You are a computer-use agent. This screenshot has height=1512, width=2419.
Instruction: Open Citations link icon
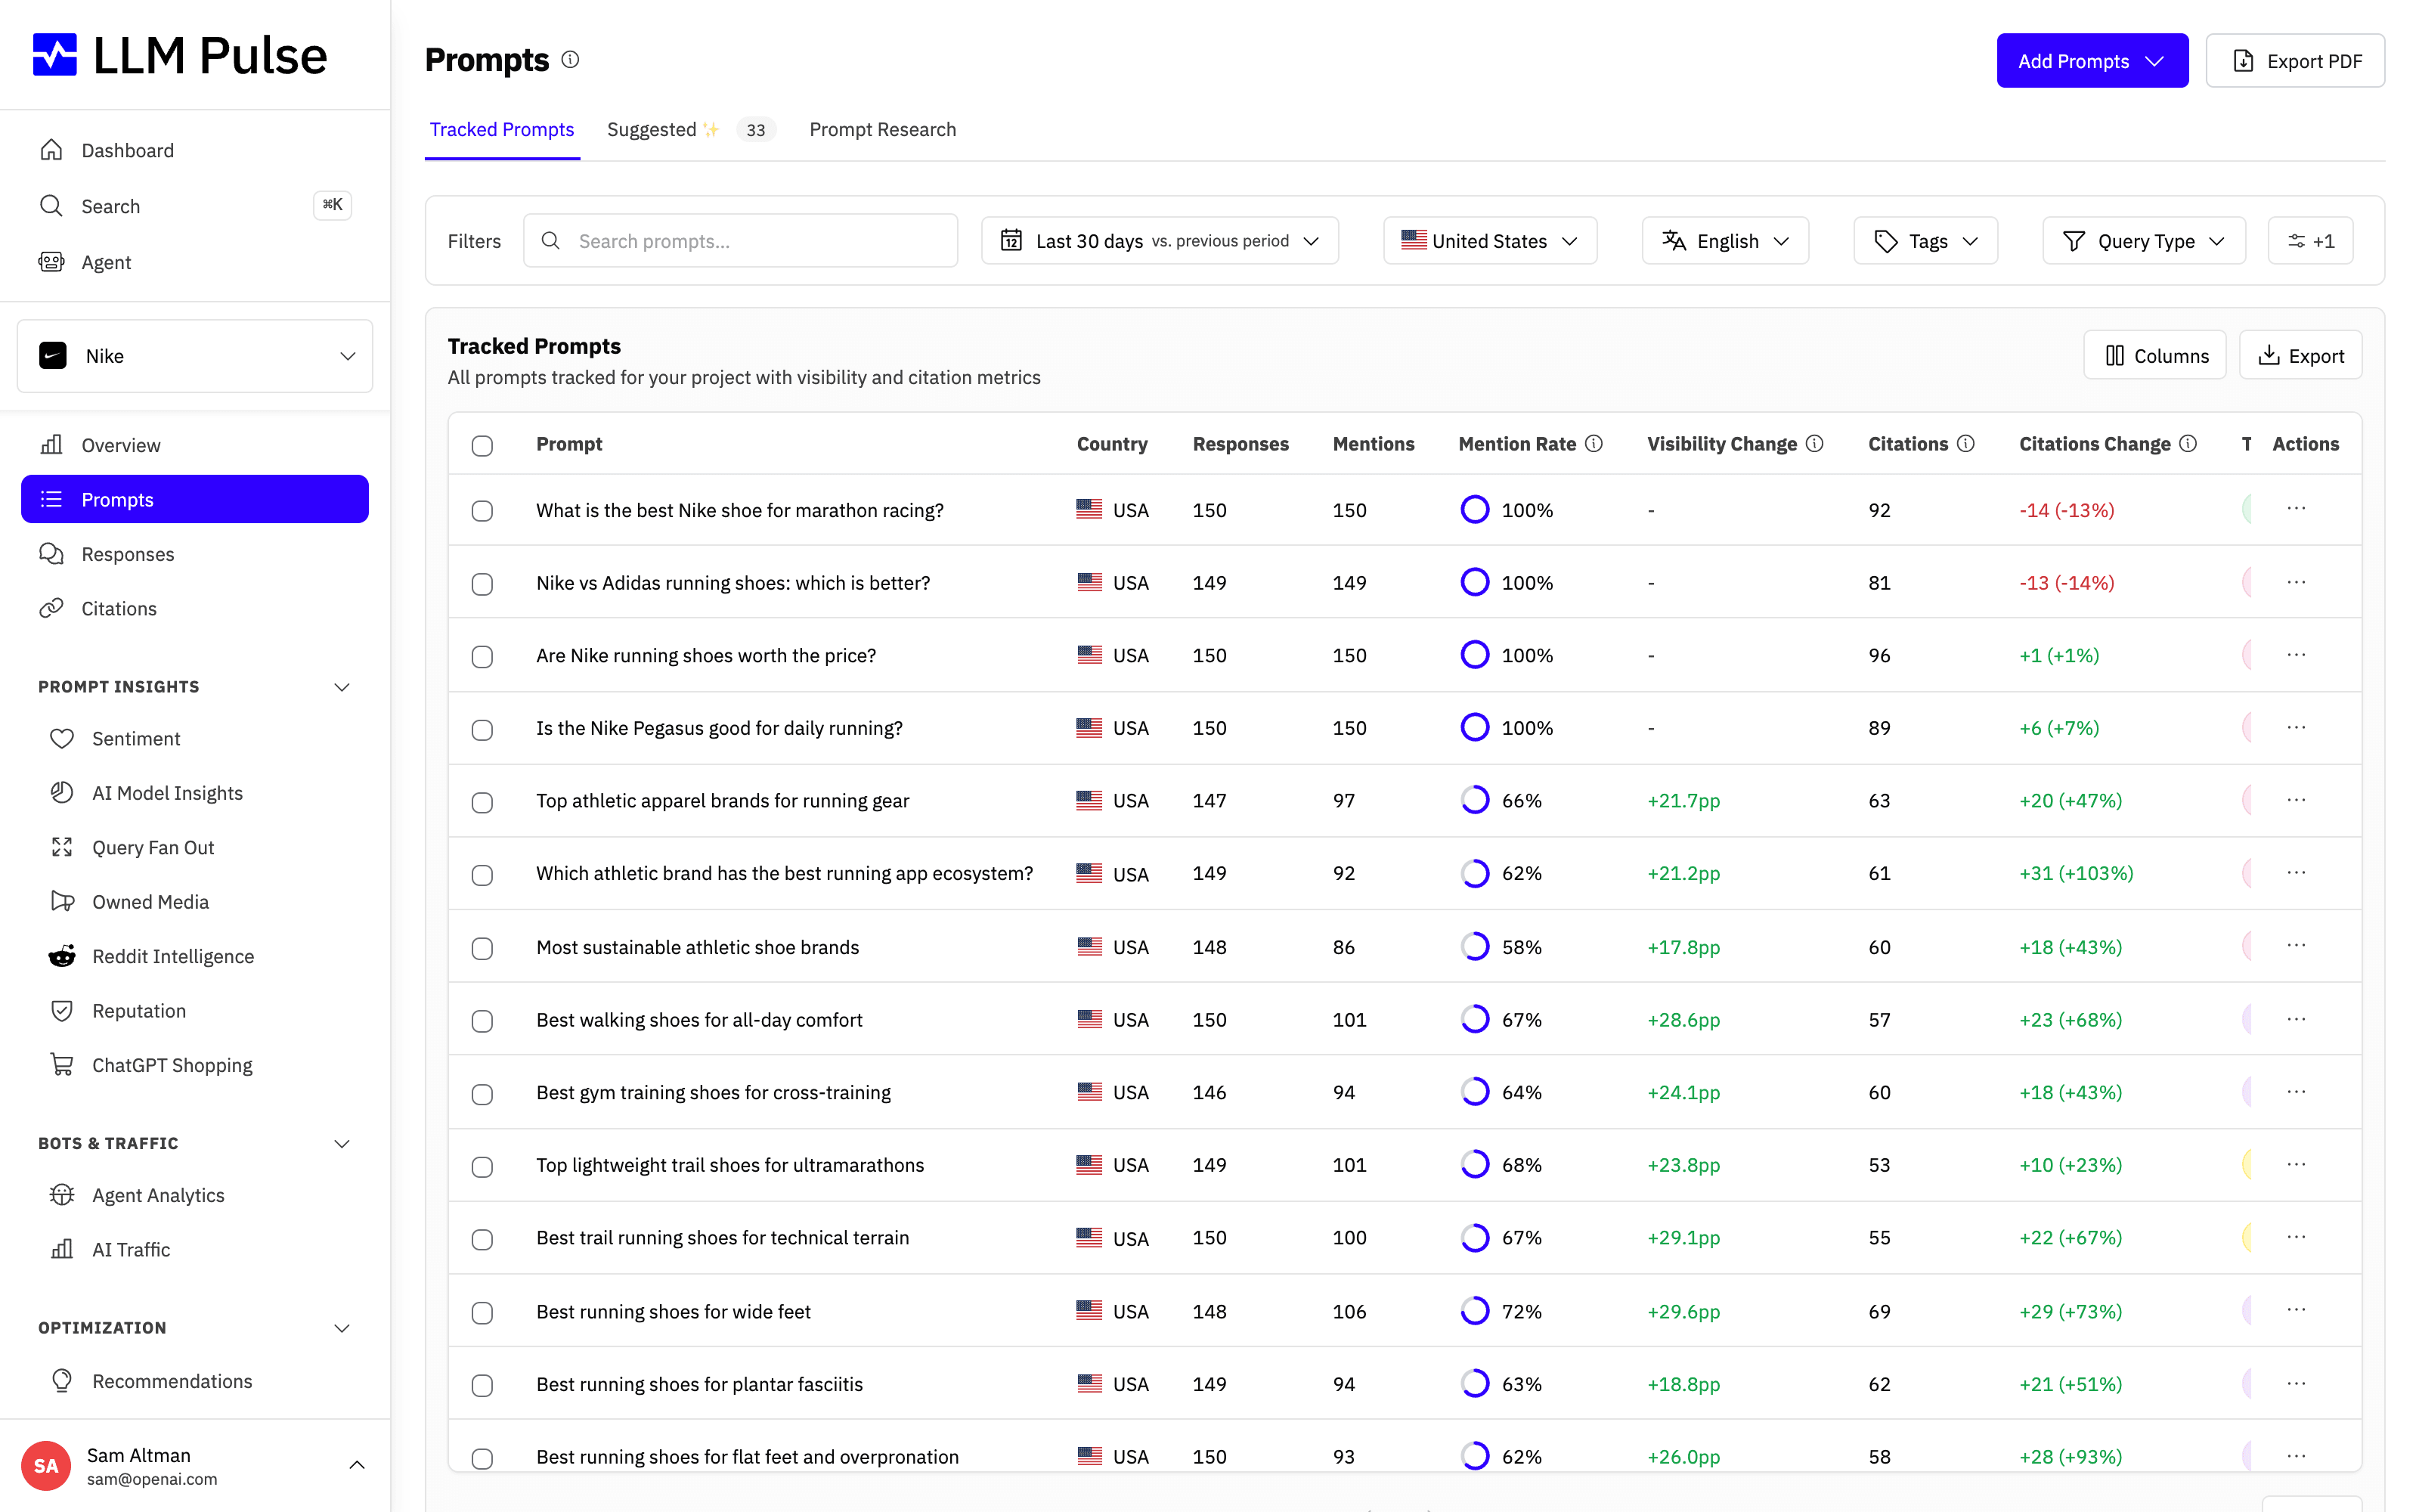point(51,608)
